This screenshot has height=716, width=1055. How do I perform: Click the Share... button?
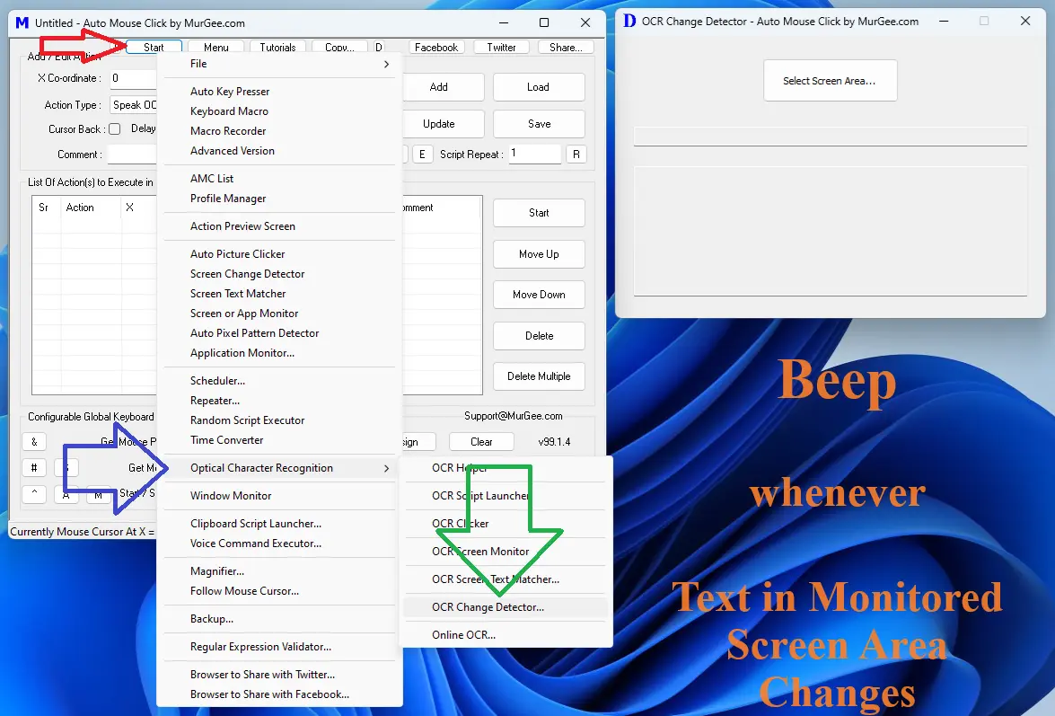click(566, 47)
